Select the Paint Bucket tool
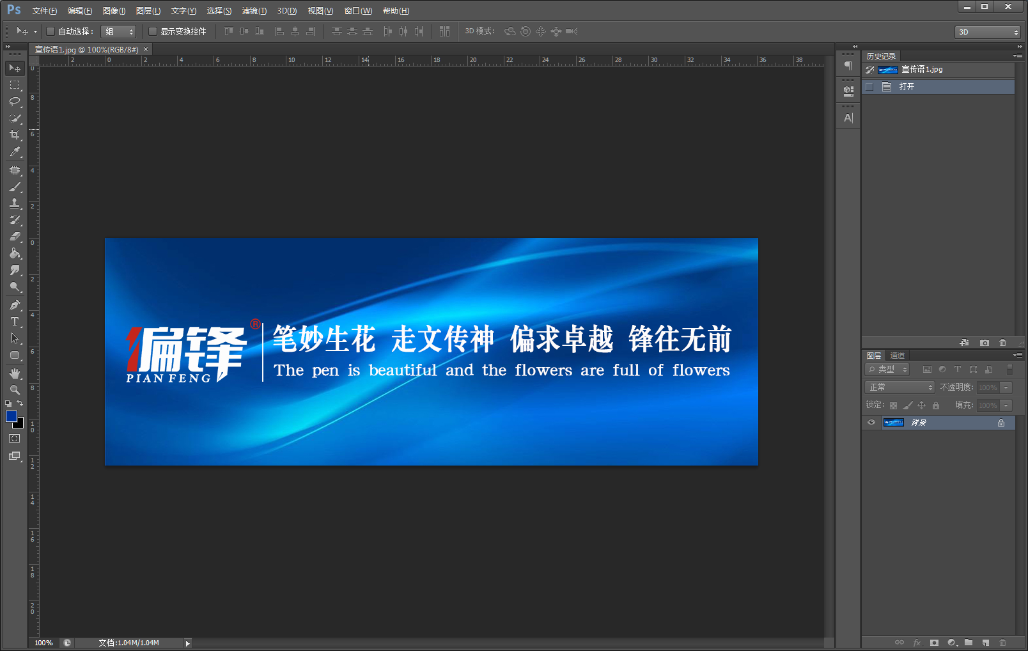 (x=15, y=253)
